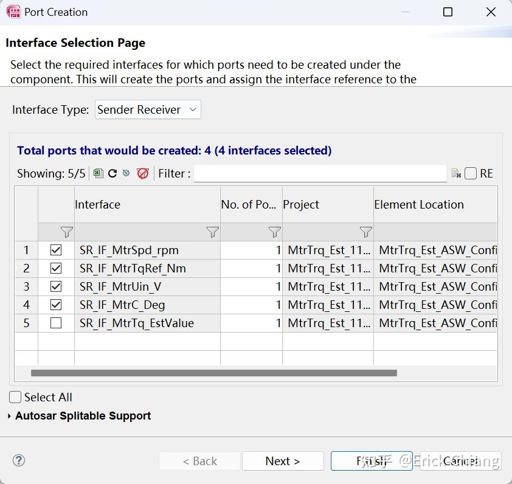This screenshot has width=512, height=484.
Task: Enable the RE regular expression checkbox
Action: (471, 173)
